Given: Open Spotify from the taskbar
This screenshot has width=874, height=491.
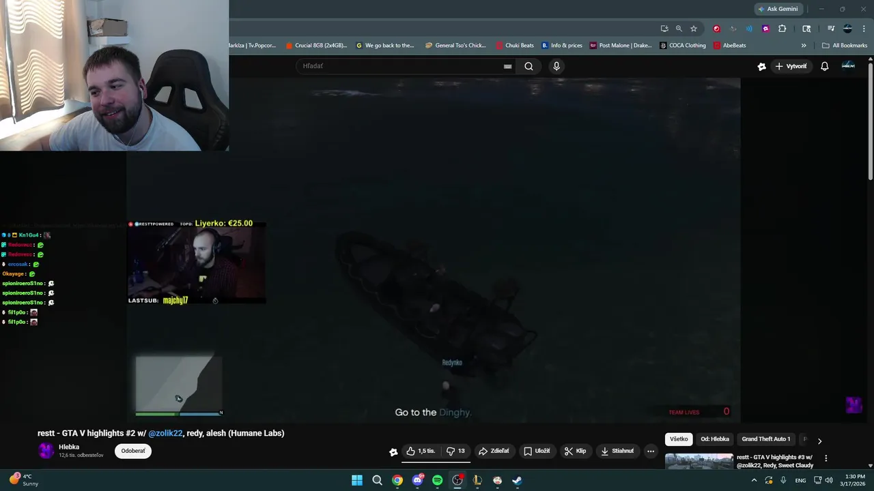Looking at the screenshot, I should [x=437, y=480].
